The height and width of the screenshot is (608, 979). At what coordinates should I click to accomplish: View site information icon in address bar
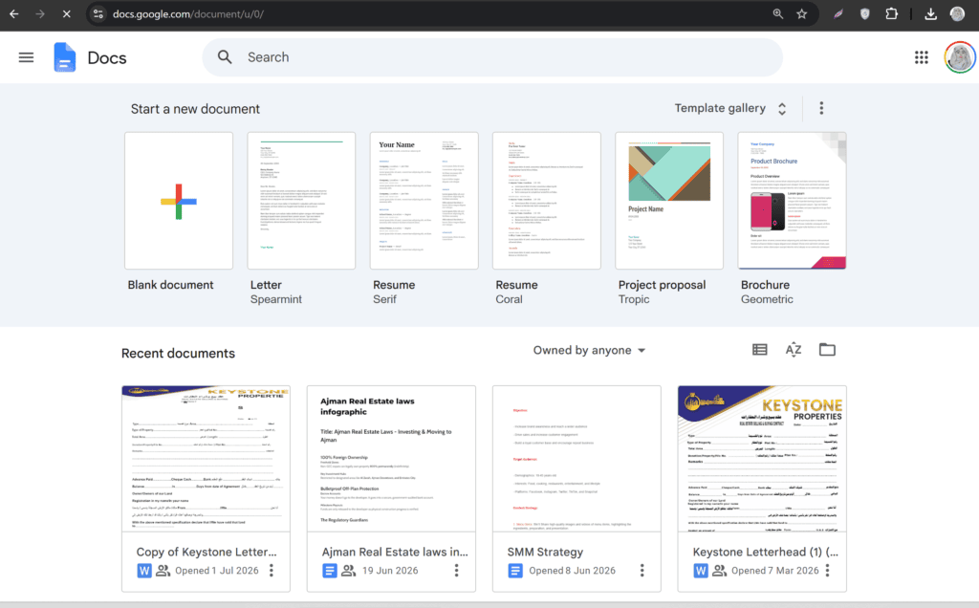tap(98, 13)
